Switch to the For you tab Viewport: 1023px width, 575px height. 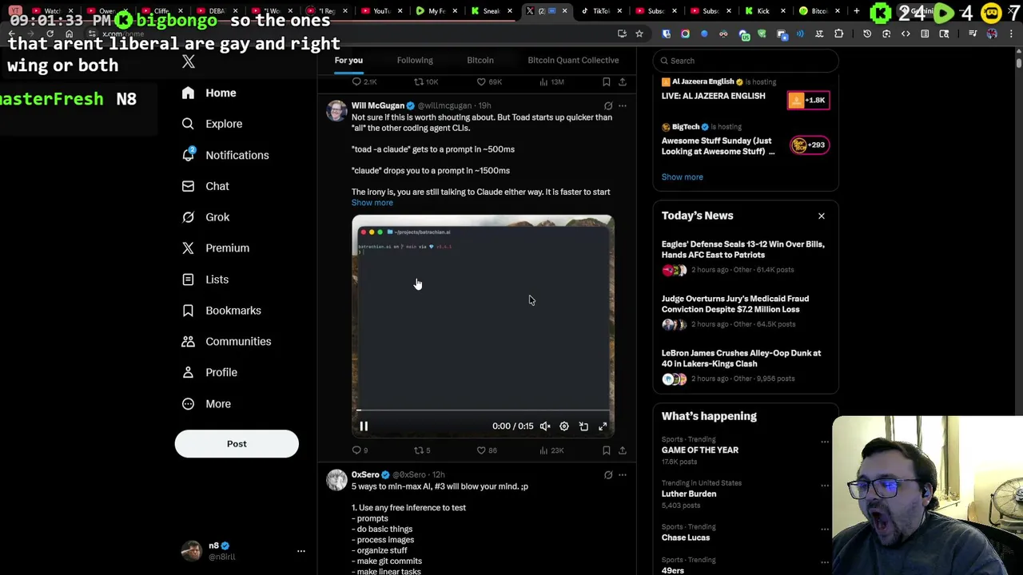click(x=348, y=60)
